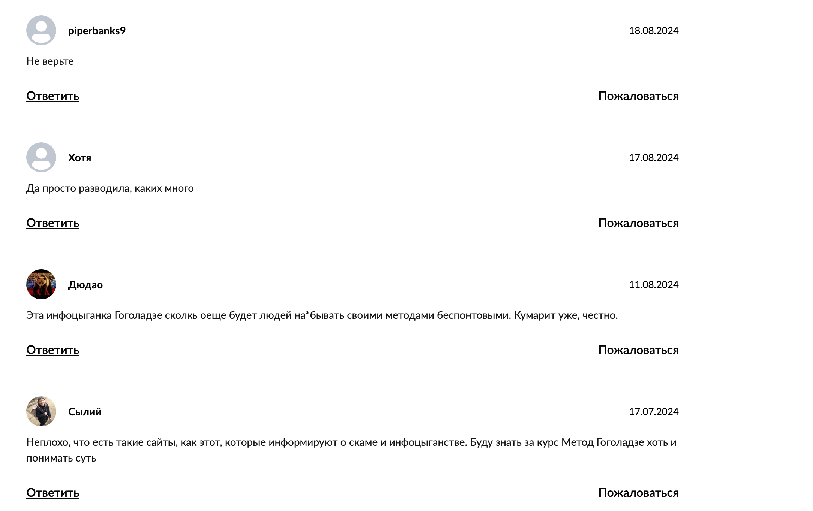Click Ответить under Хотя's comment
Screen dimensions: 813x511
click(53, 223)
